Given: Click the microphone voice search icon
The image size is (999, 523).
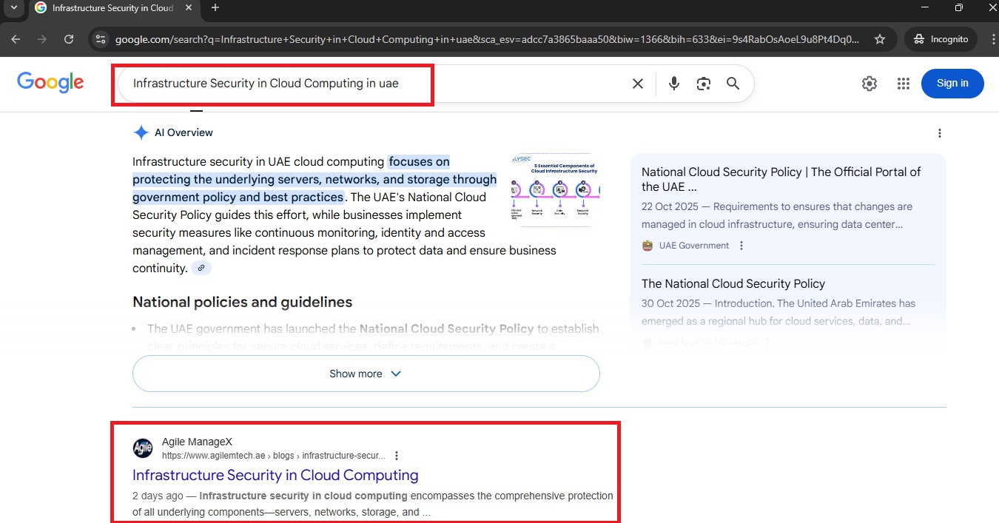Looking at the screenshot, I should 673,84.
